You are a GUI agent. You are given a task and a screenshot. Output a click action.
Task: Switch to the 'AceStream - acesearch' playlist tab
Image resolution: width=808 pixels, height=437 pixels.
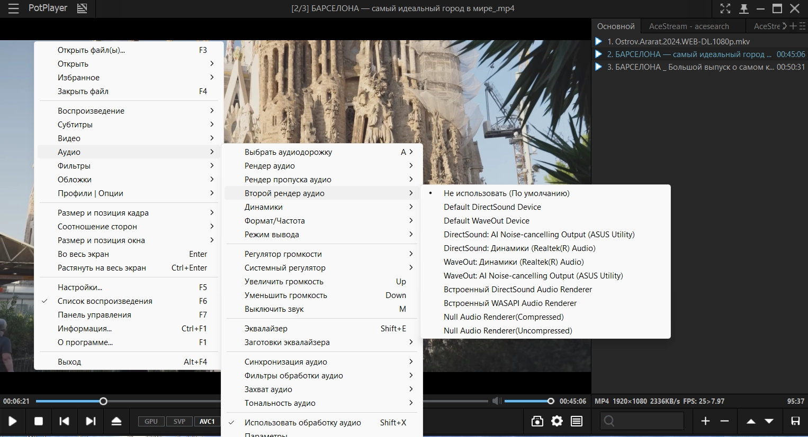coord(689,26)
